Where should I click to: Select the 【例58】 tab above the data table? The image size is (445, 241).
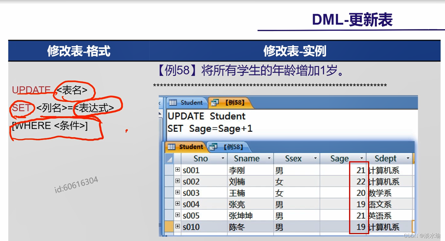(228, 147)
